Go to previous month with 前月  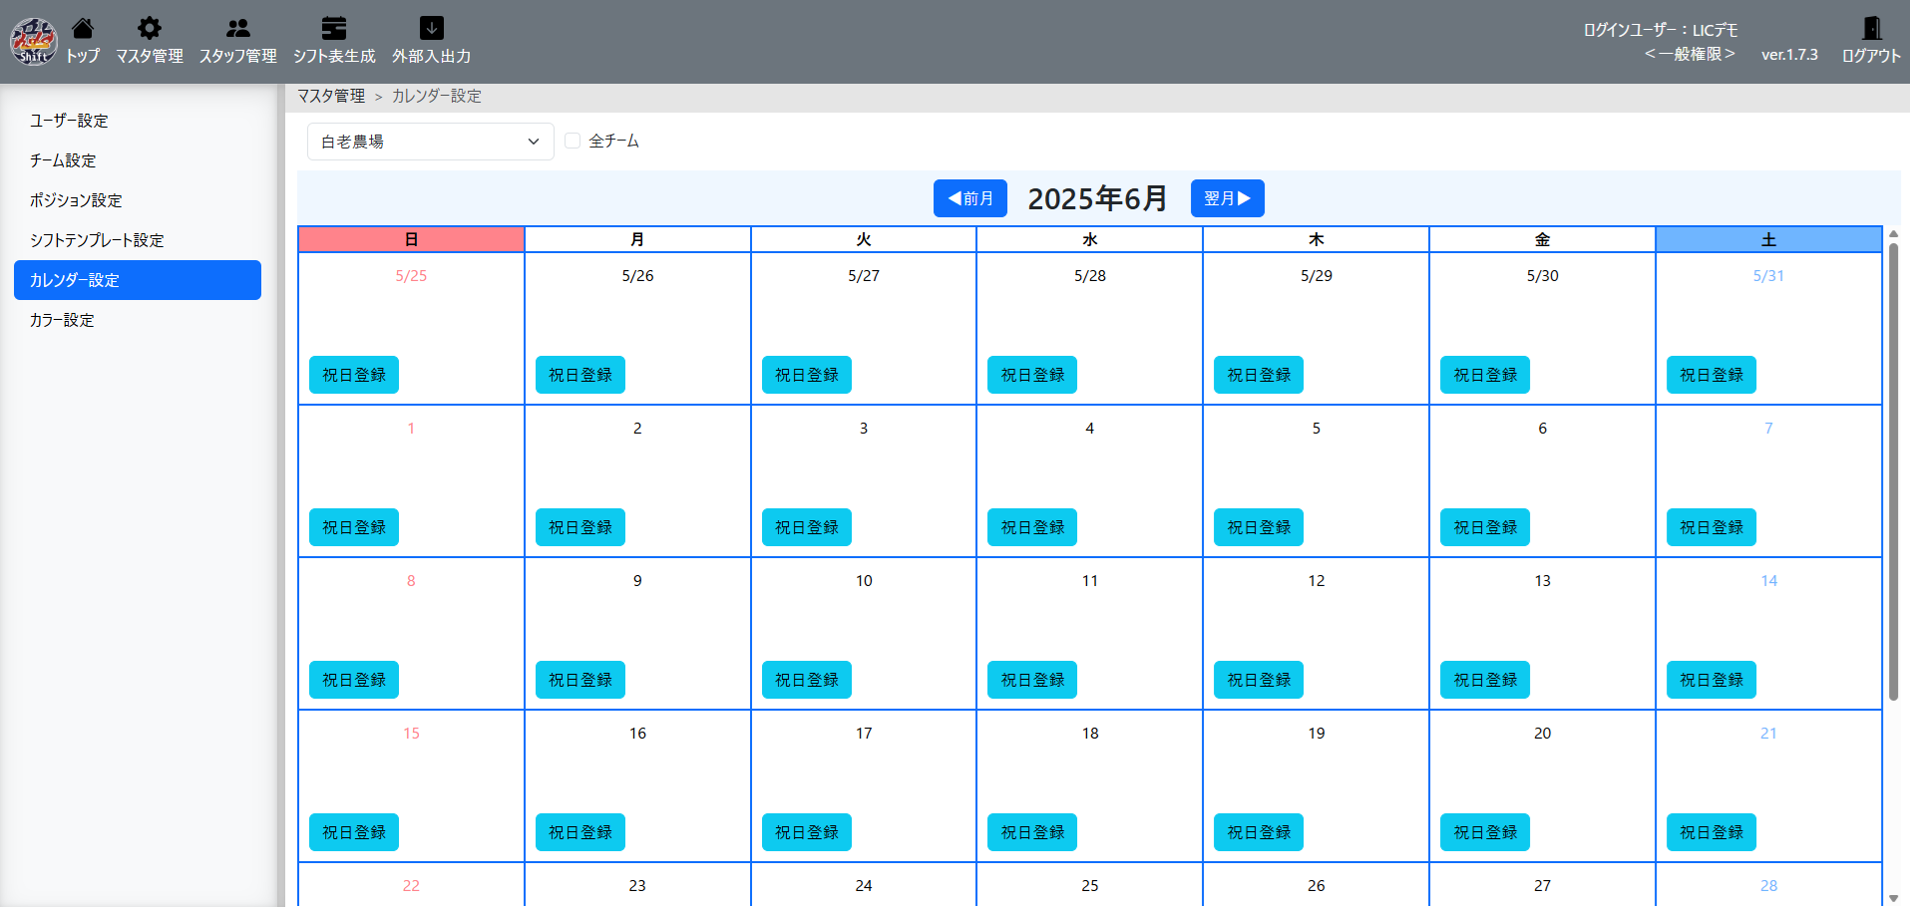(x=970, y=198)
